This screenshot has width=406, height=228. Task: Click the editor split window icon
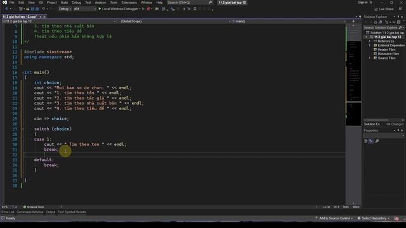353,22
